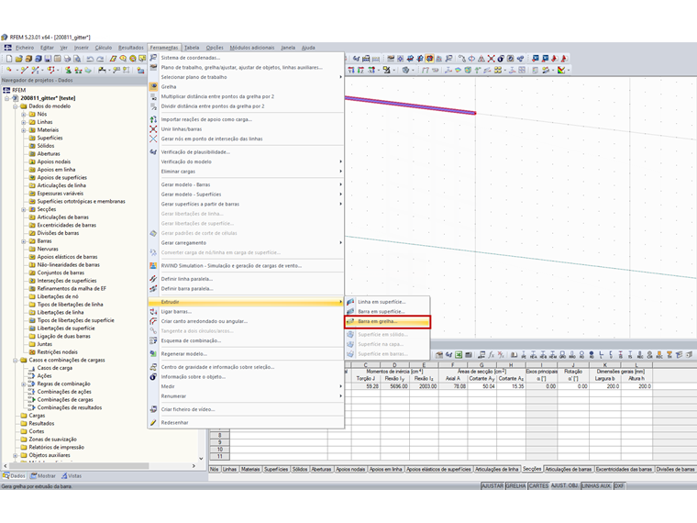Expand the Secções tree node
The width and height of the screenshot is (697, 523).
(x=24, y=209)
